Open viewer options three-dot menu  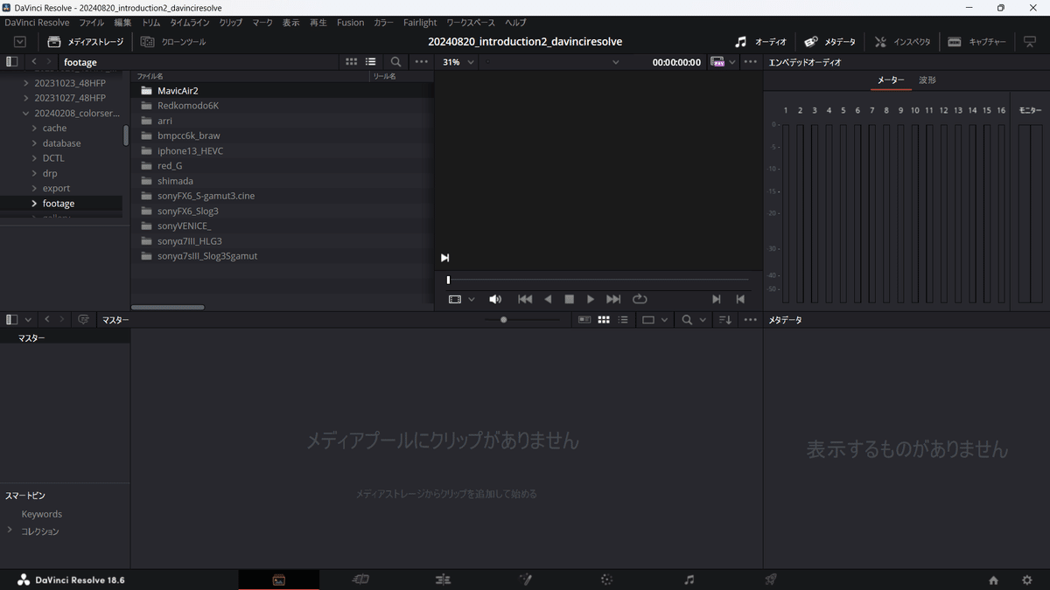pyautogui.click(x=751, y=62)
